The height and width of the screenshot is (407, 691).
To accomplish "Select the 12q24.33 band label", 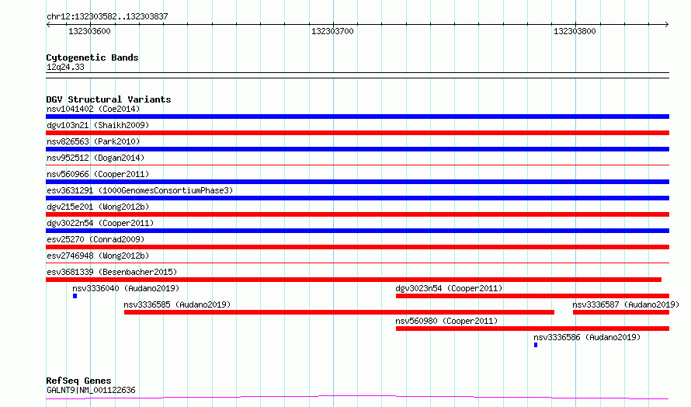I will pos(65,67).
